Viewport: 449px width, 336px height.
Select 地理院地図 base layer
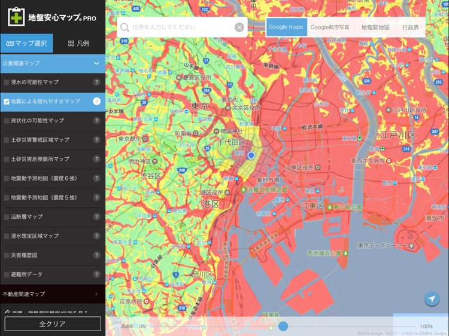click(x=375, y=27)
